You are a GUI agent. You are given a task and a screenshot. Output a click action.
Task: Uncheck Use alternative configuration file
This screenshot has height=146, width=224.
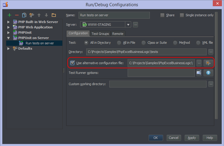[72, 63]
